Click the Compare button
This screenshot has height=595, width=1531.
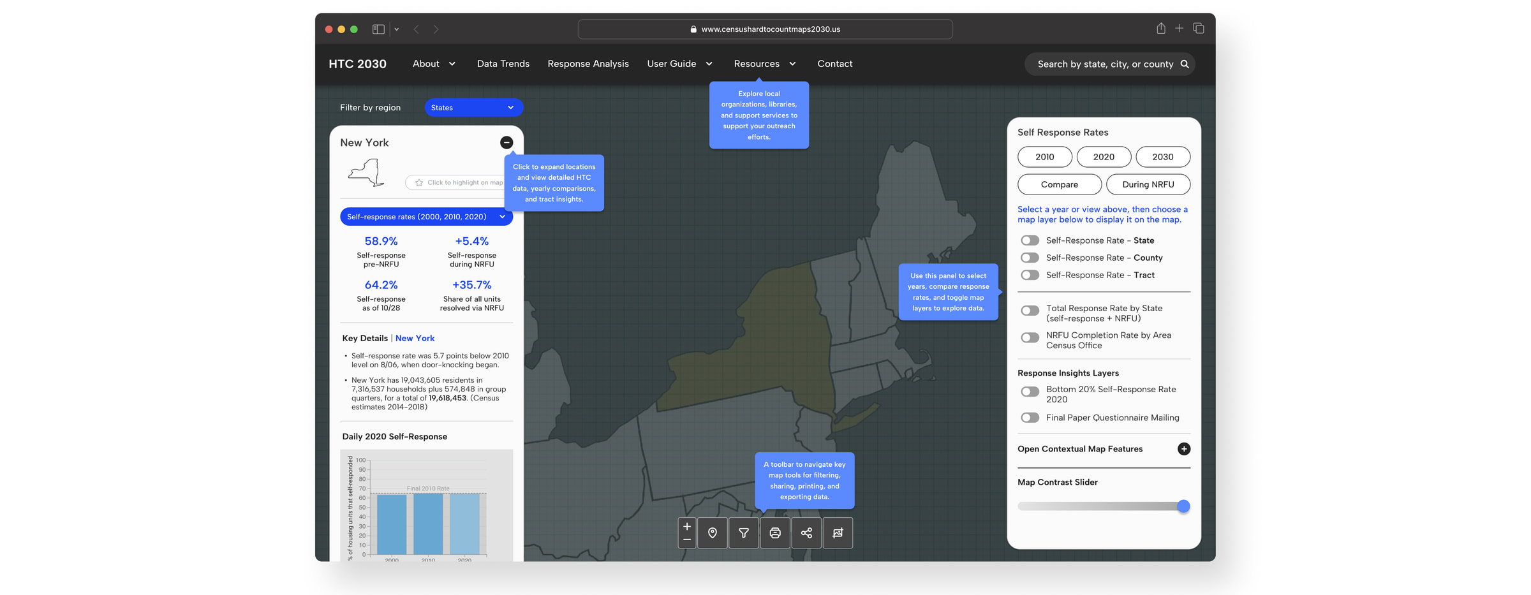click(x=1059, y=184)
